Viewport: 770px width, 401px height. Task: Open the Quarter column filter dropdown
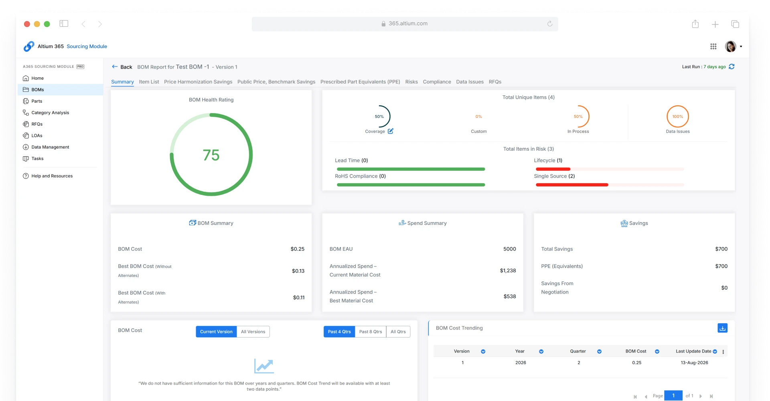click(x=599, y=352)
